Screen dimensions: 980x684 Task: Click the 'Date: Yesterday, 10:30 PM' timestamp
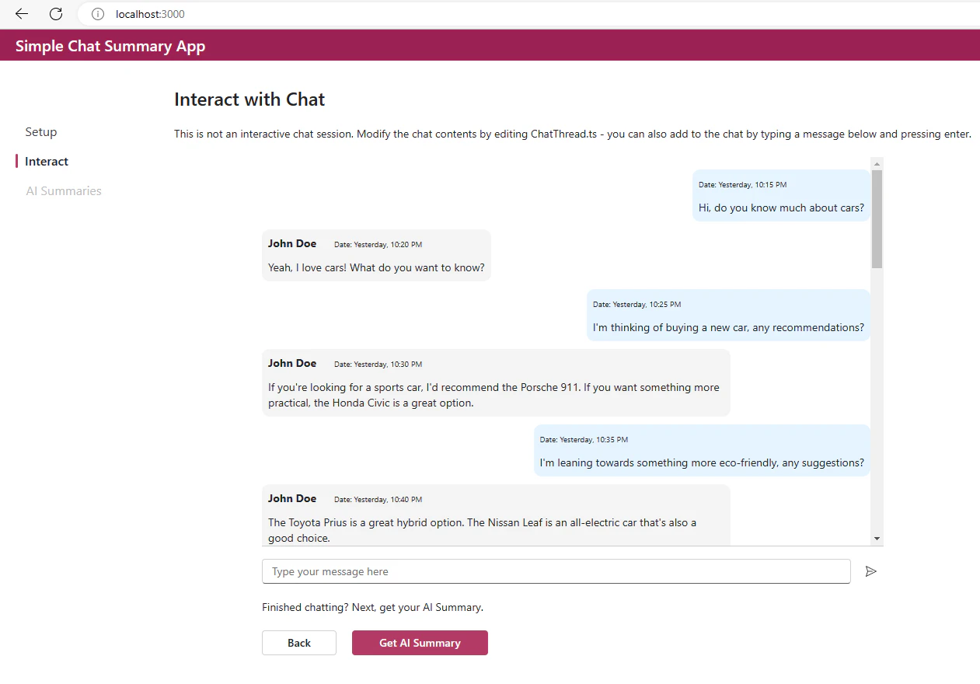tap(378, 365)
